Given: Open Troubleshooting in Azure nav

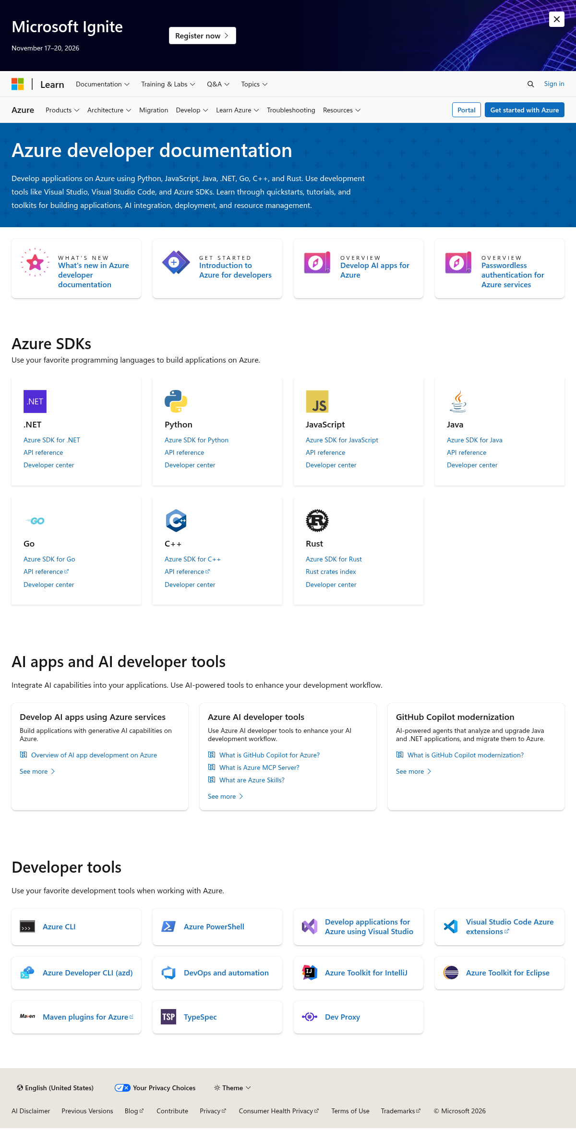Looking at the screenshot, I should pyautogui.click(x=291, y=110).
